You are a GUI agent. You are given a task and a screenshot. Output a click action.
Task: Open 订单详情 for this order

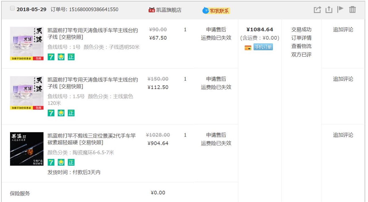coord(301,38)
